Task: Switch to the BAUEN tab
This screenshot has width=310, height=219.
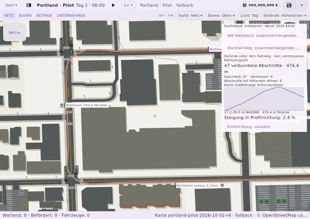Action: [25, 15]
